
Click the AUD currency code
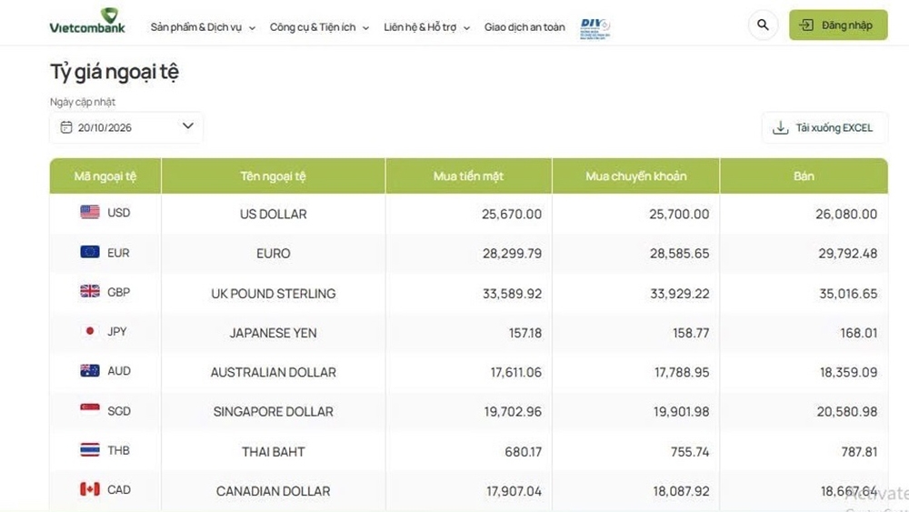tap(119, 371)
